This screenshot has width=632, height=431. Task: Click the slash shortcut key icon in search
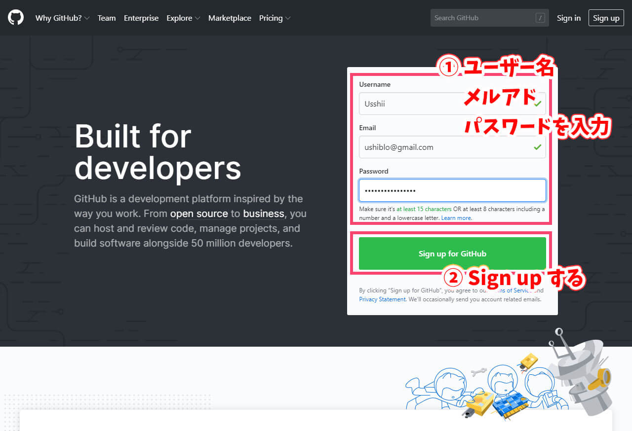[540, 18]
